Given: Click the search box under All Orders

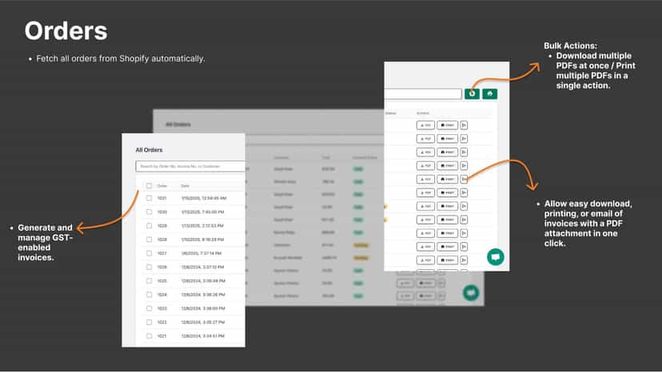Looking at the screenshot, I should pyautogui.click(x=190, y=166).
